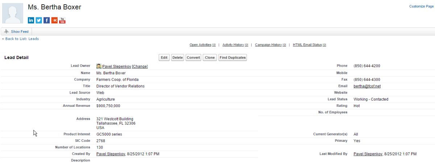Image resolution: width=435 pixels, height=164 pixels.
Task: Select company Farmers Coop. of Florida
Action: pos(117,80)
